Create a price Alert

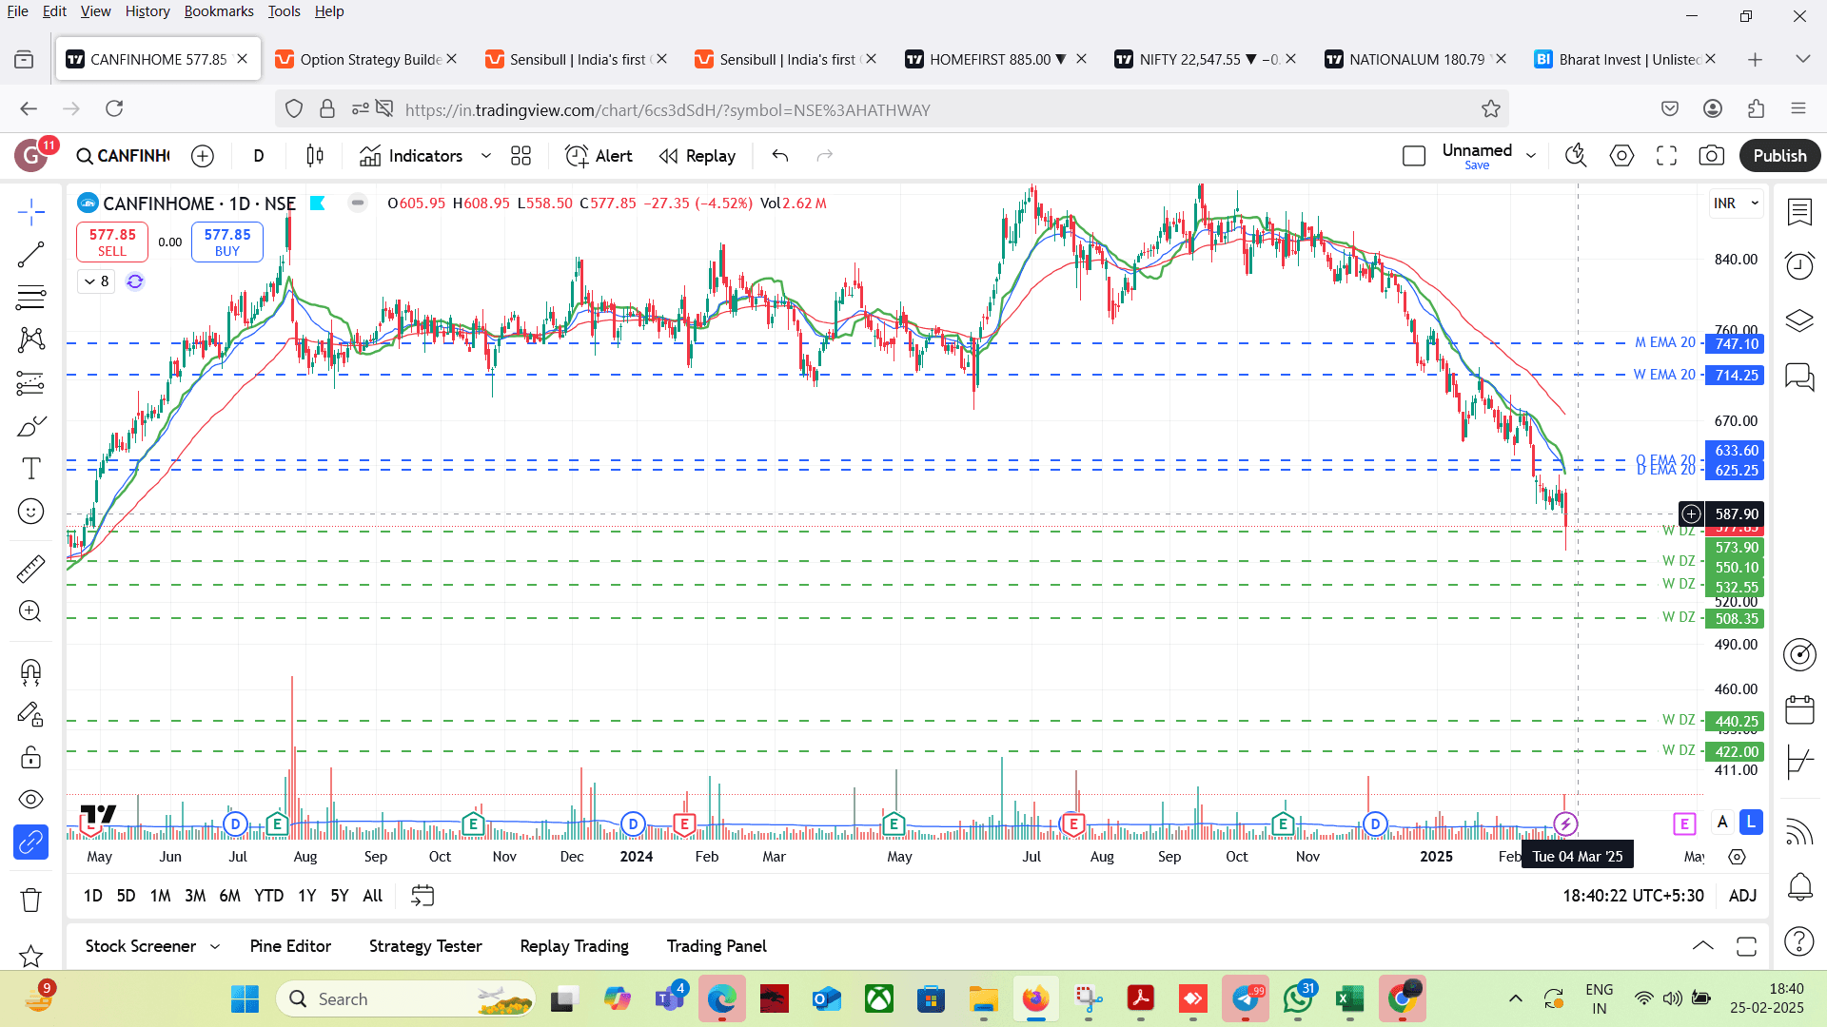click(x=599, y=156)
